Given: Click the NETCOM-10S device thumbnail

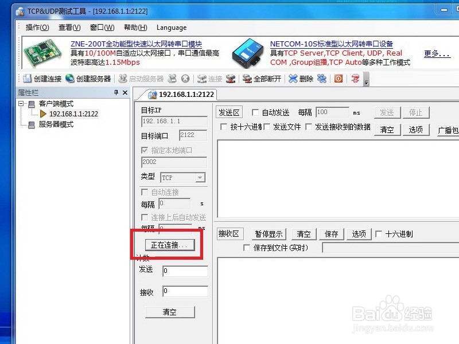Looking at the screenshot, I should click(x=248, y=53).
